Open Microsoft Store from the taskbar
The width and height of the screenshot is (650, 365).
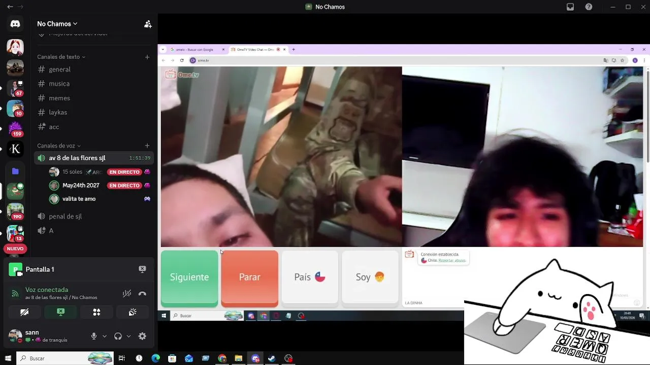click(172, 358)
